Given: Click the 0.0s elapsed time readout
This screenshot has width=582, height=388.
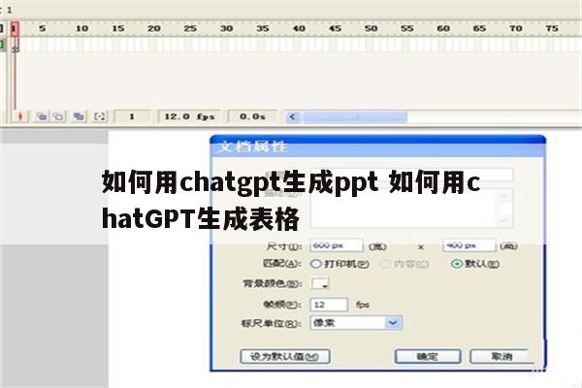Looking at the screenshot, I should pyautogui.click(x=252, y=116).
